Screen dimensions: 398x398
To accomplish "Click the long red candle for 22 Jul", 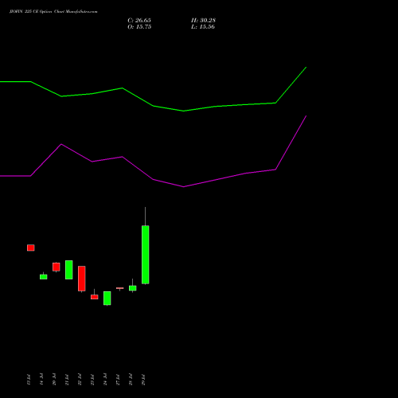I will coord(82,279).
